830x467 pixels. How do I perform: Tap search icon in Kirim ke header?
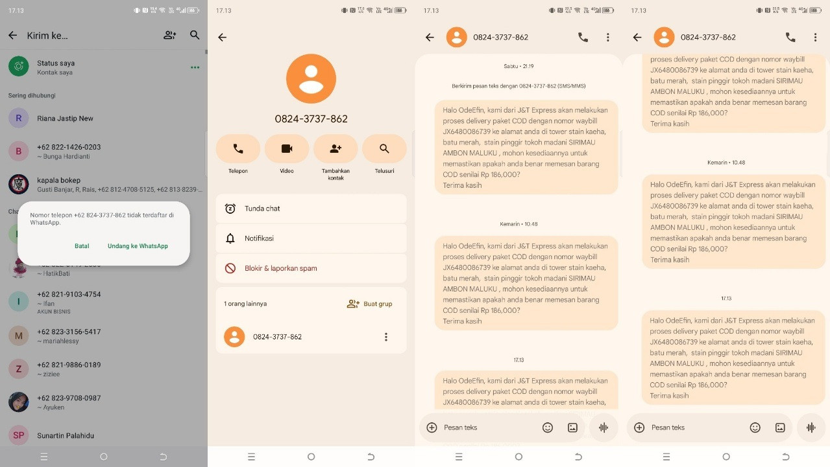coord(195,36)
